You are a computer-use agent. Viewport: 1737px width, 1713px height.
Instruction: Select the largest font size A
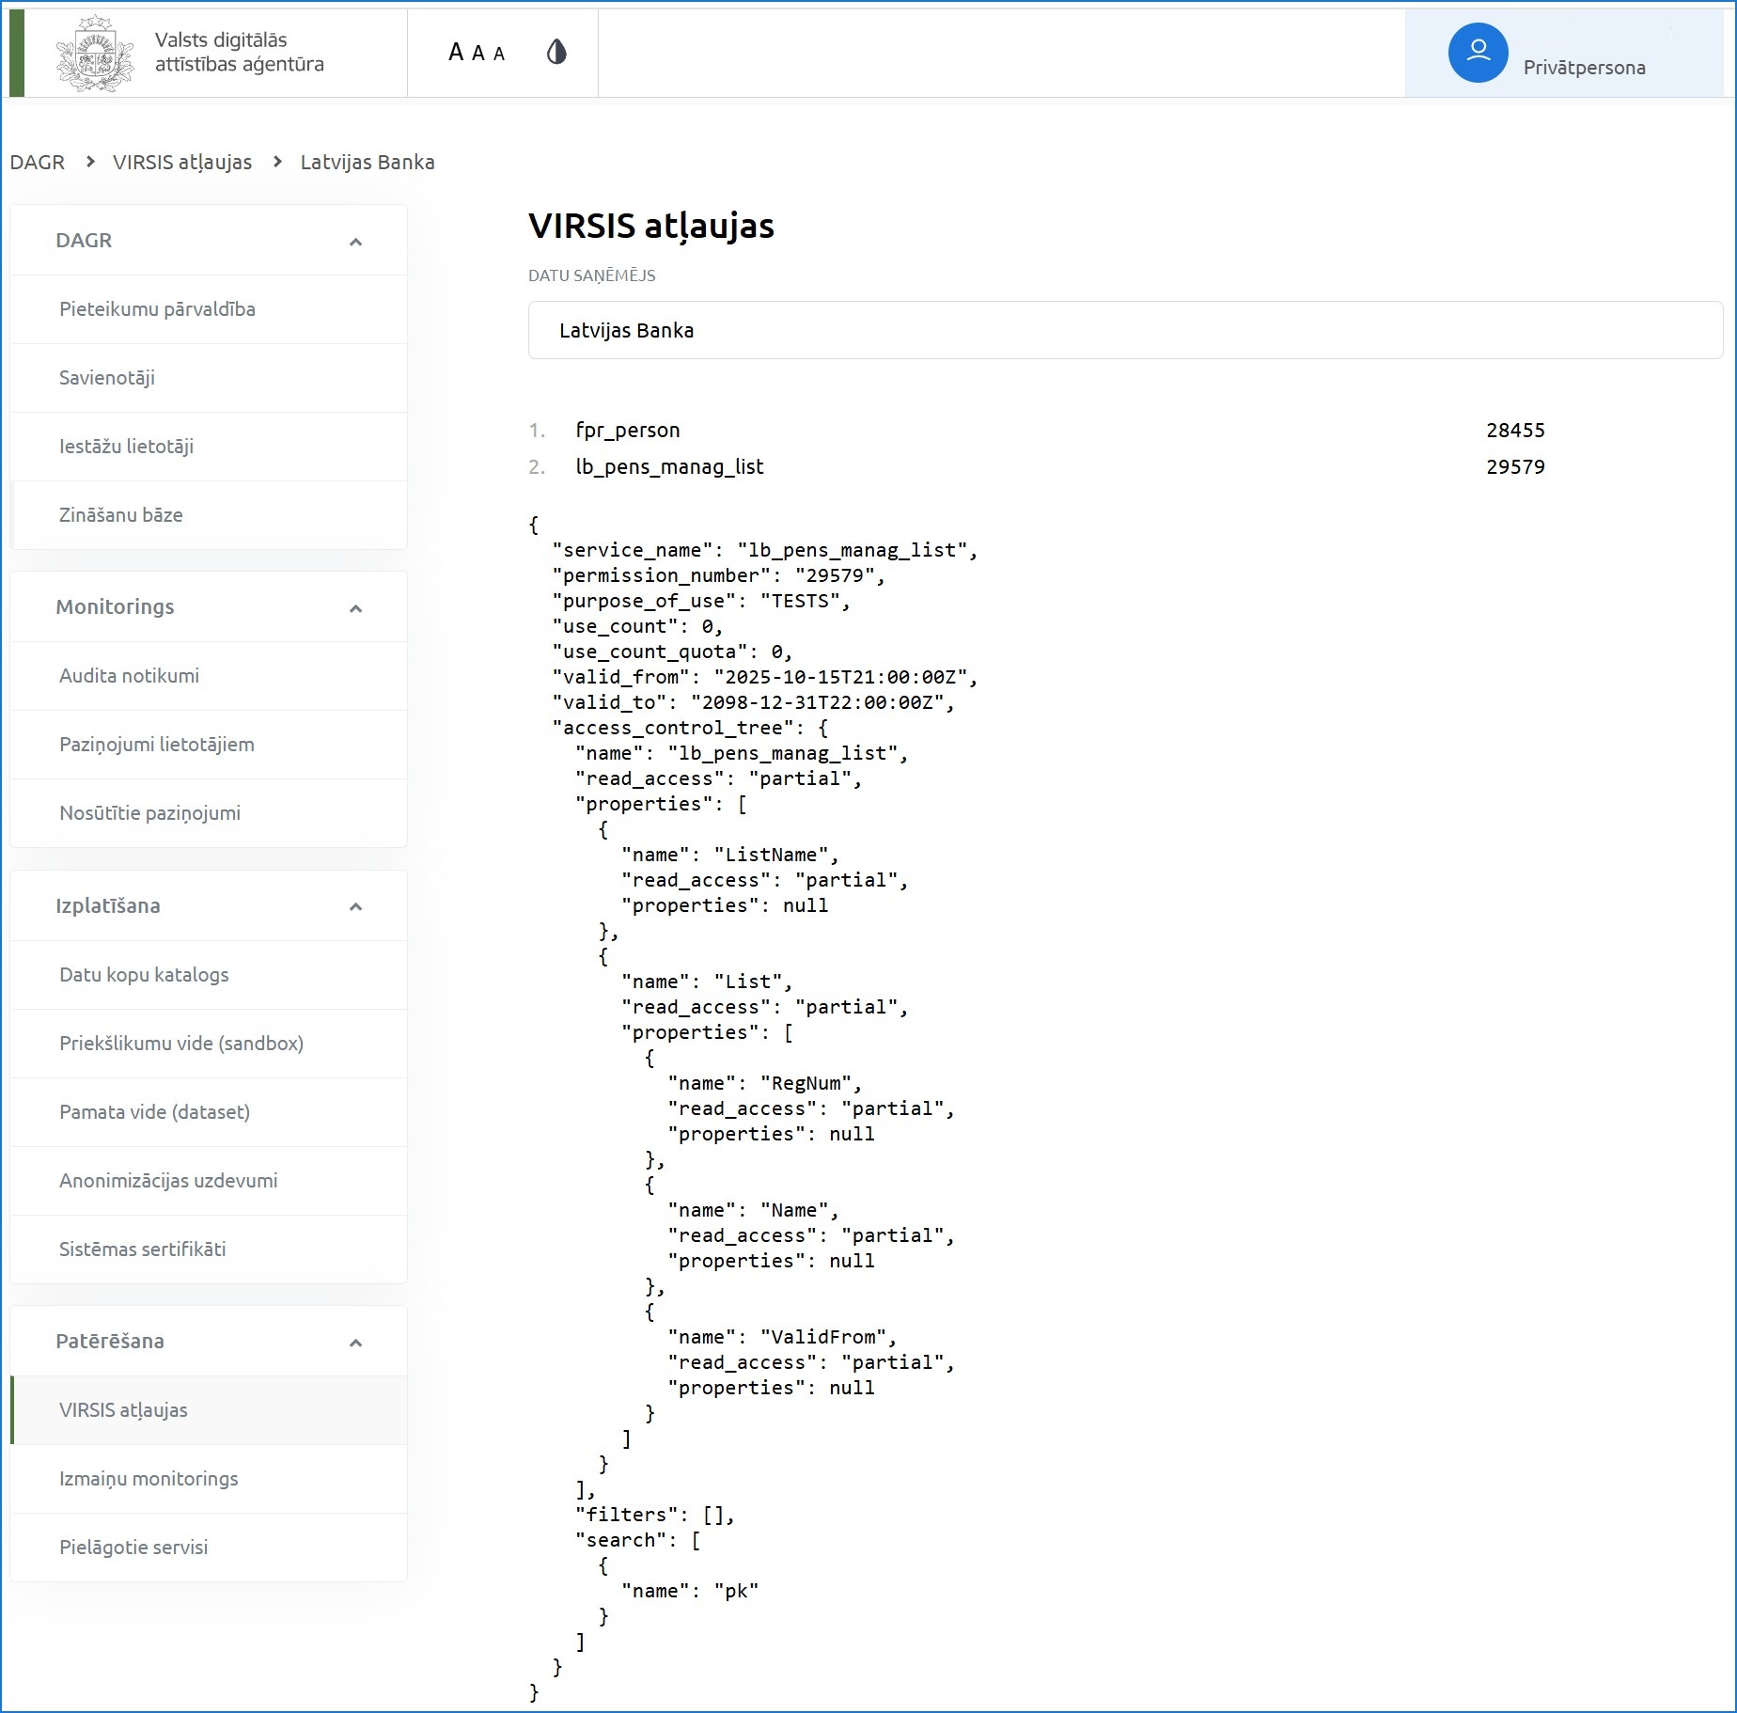tap(457, 53)
